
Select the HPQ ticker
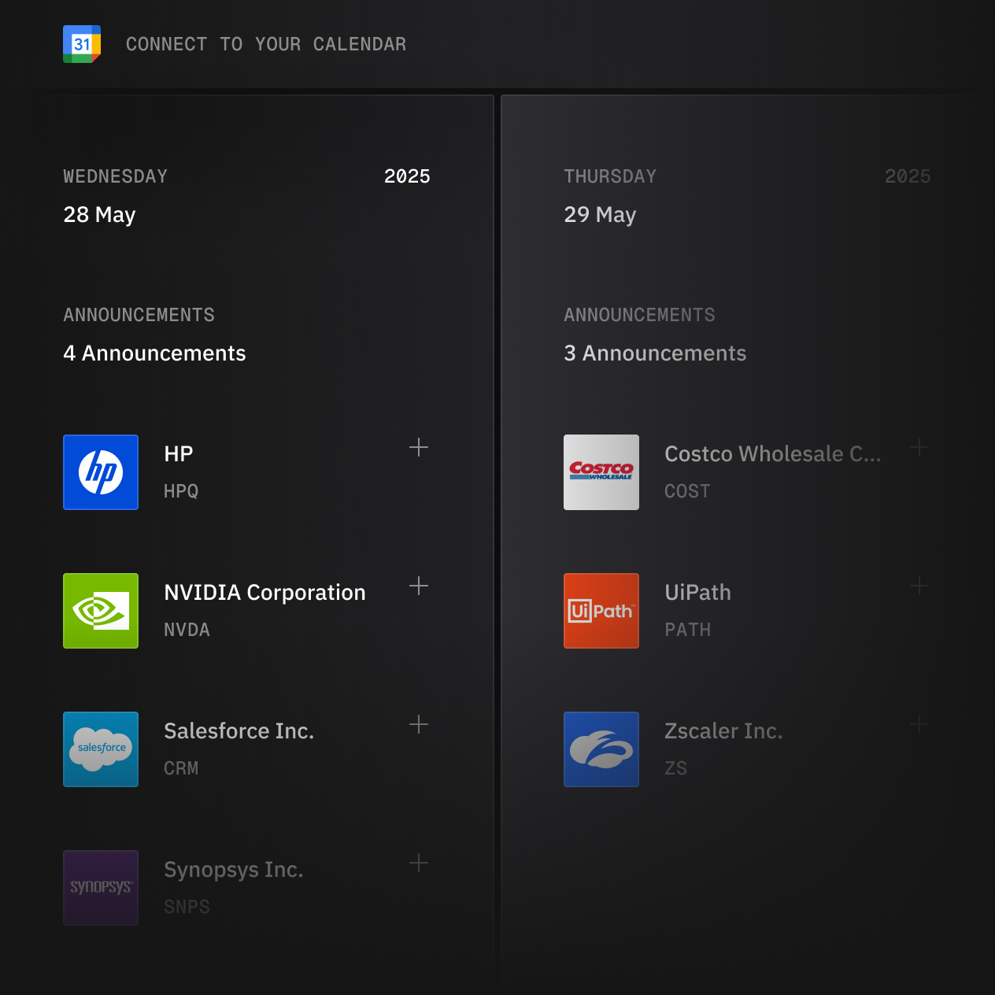point(181,491)
